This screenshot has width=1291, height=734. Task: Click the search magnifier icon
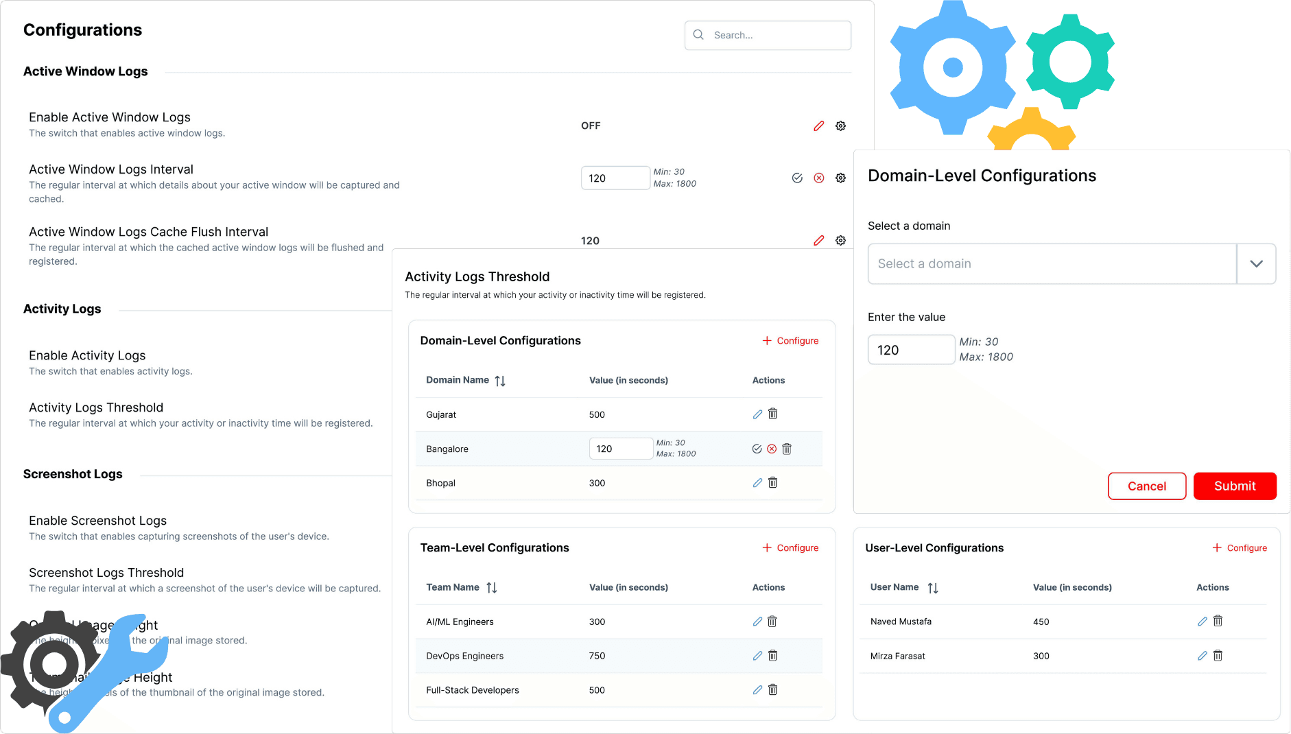(698, 35)
